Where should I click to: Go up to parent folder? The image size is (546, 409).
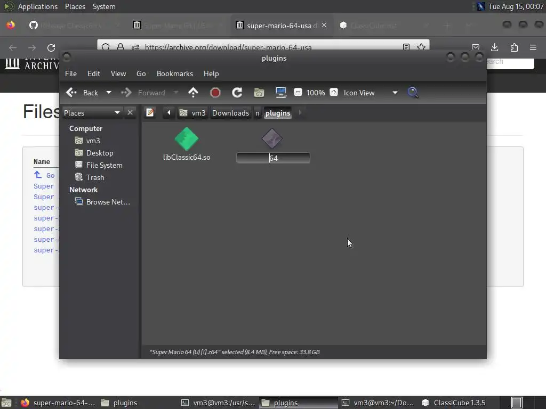coord(193,93)
